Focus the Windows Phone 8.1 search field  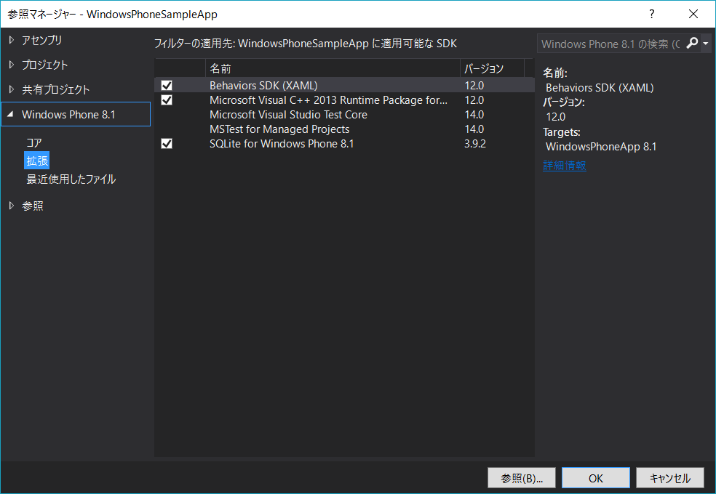click(x=610, y=44)
